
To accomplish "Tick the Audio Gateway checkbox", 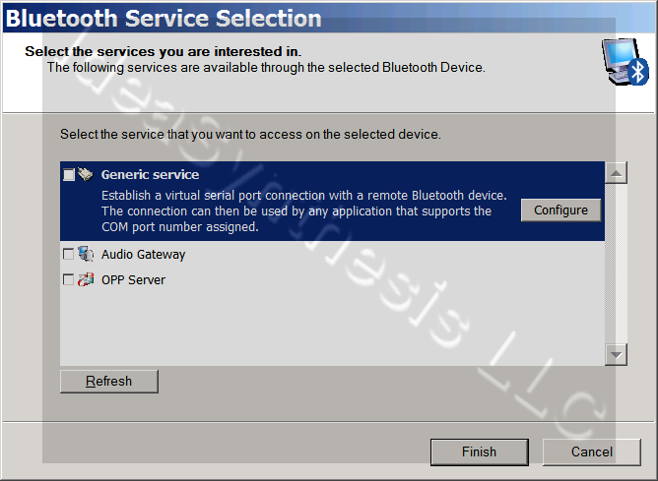I will click(x=68, y=255).
